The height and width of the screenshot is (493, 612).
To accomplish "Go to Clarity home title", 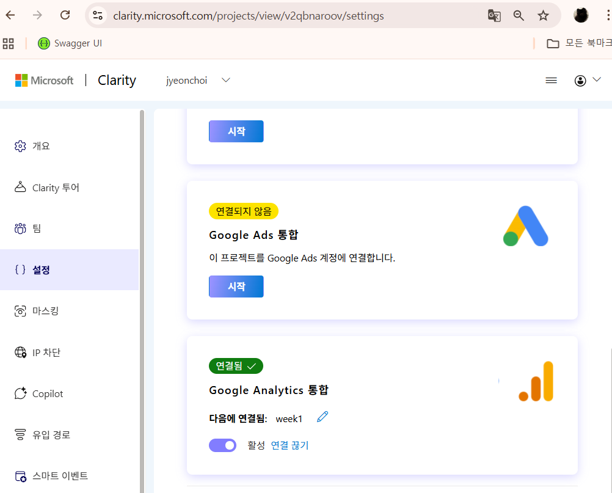I will coord(117,81).
